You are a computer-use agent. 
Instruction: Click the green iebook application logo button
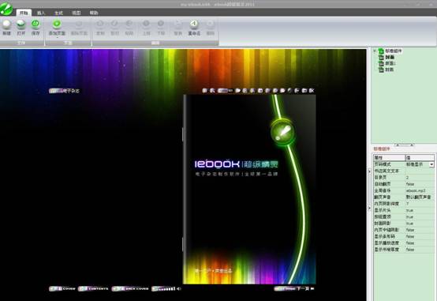click(6, 9)
